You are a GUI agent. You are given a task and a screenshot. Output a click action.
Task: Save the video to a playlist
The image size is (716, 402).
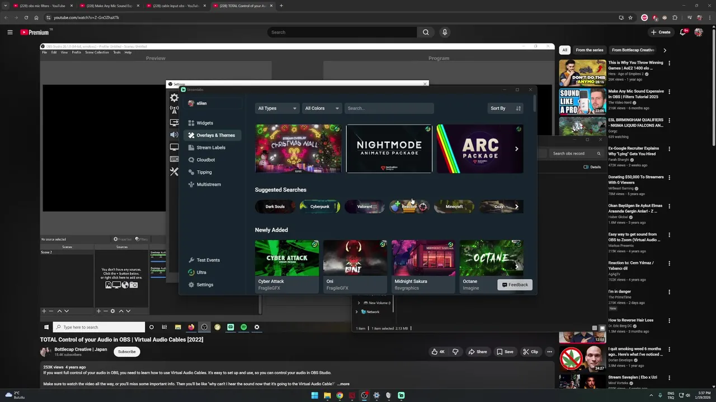click(505, 352)
